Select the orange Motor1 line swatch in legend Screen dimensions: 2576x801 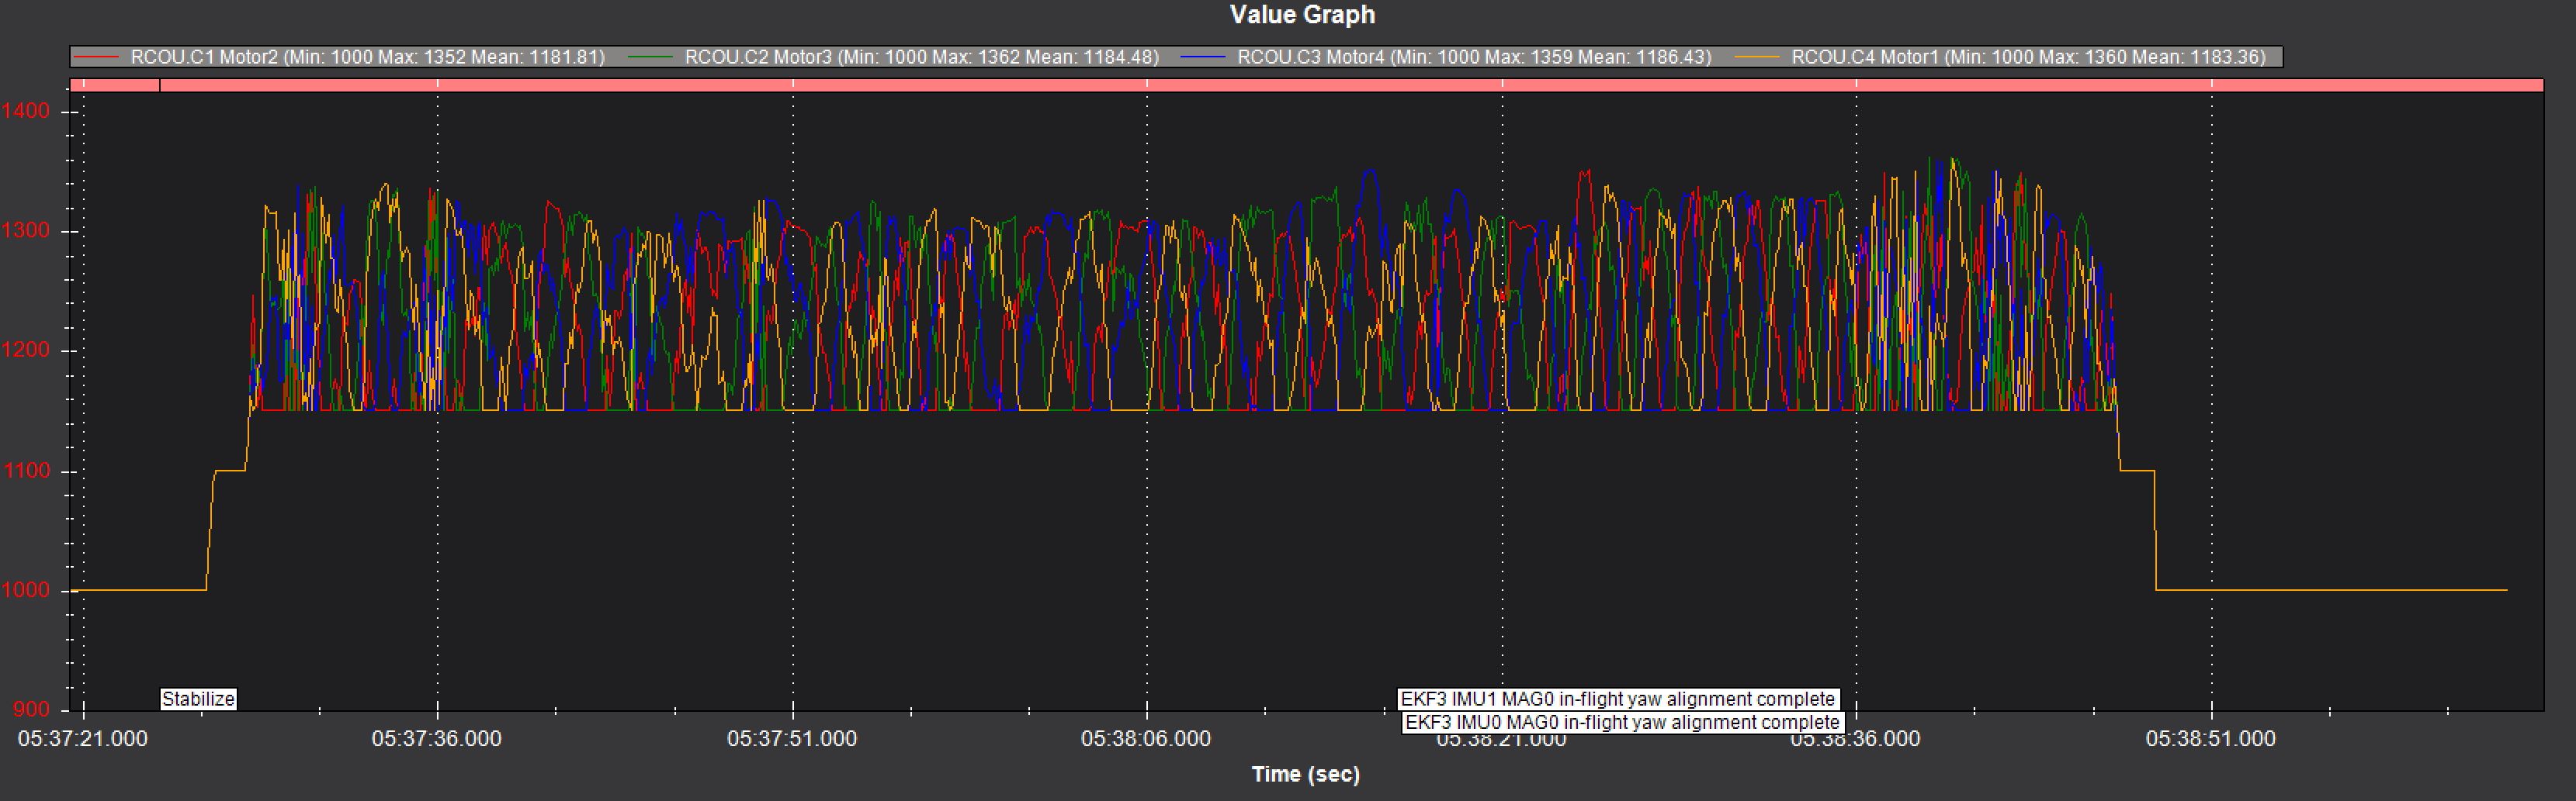click(x=1757, y=58)
